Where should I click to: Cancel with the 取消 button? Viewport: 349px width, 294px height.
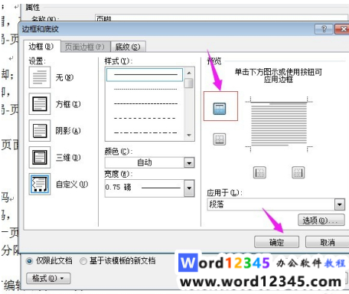tap(328, 242)
